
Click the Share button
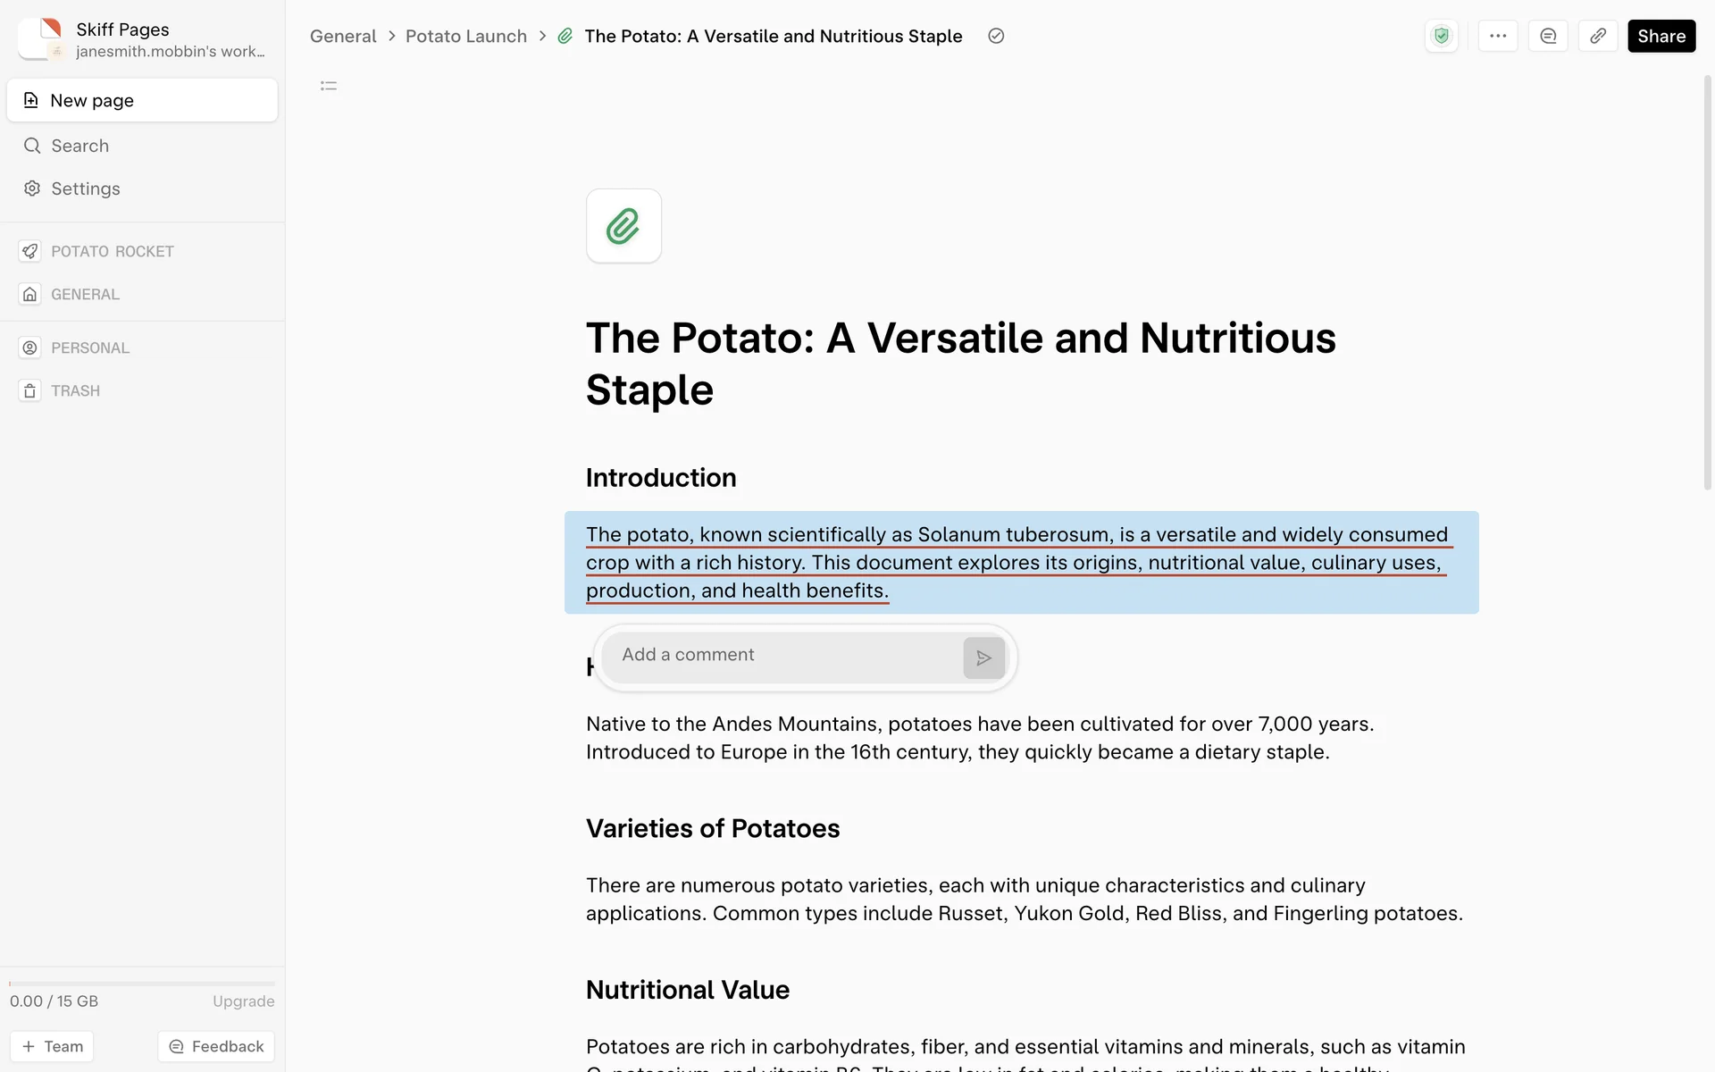coord(1661,36)
